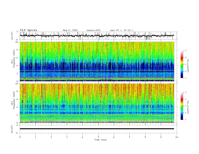Click time axis tick label '7'
The image size is (199, 154).
130,137
